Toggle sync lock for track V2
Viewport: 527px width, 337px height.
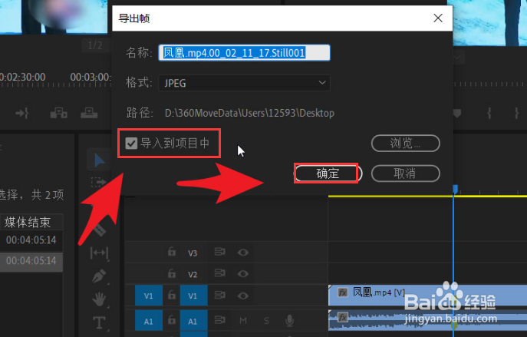click(219, 273)
